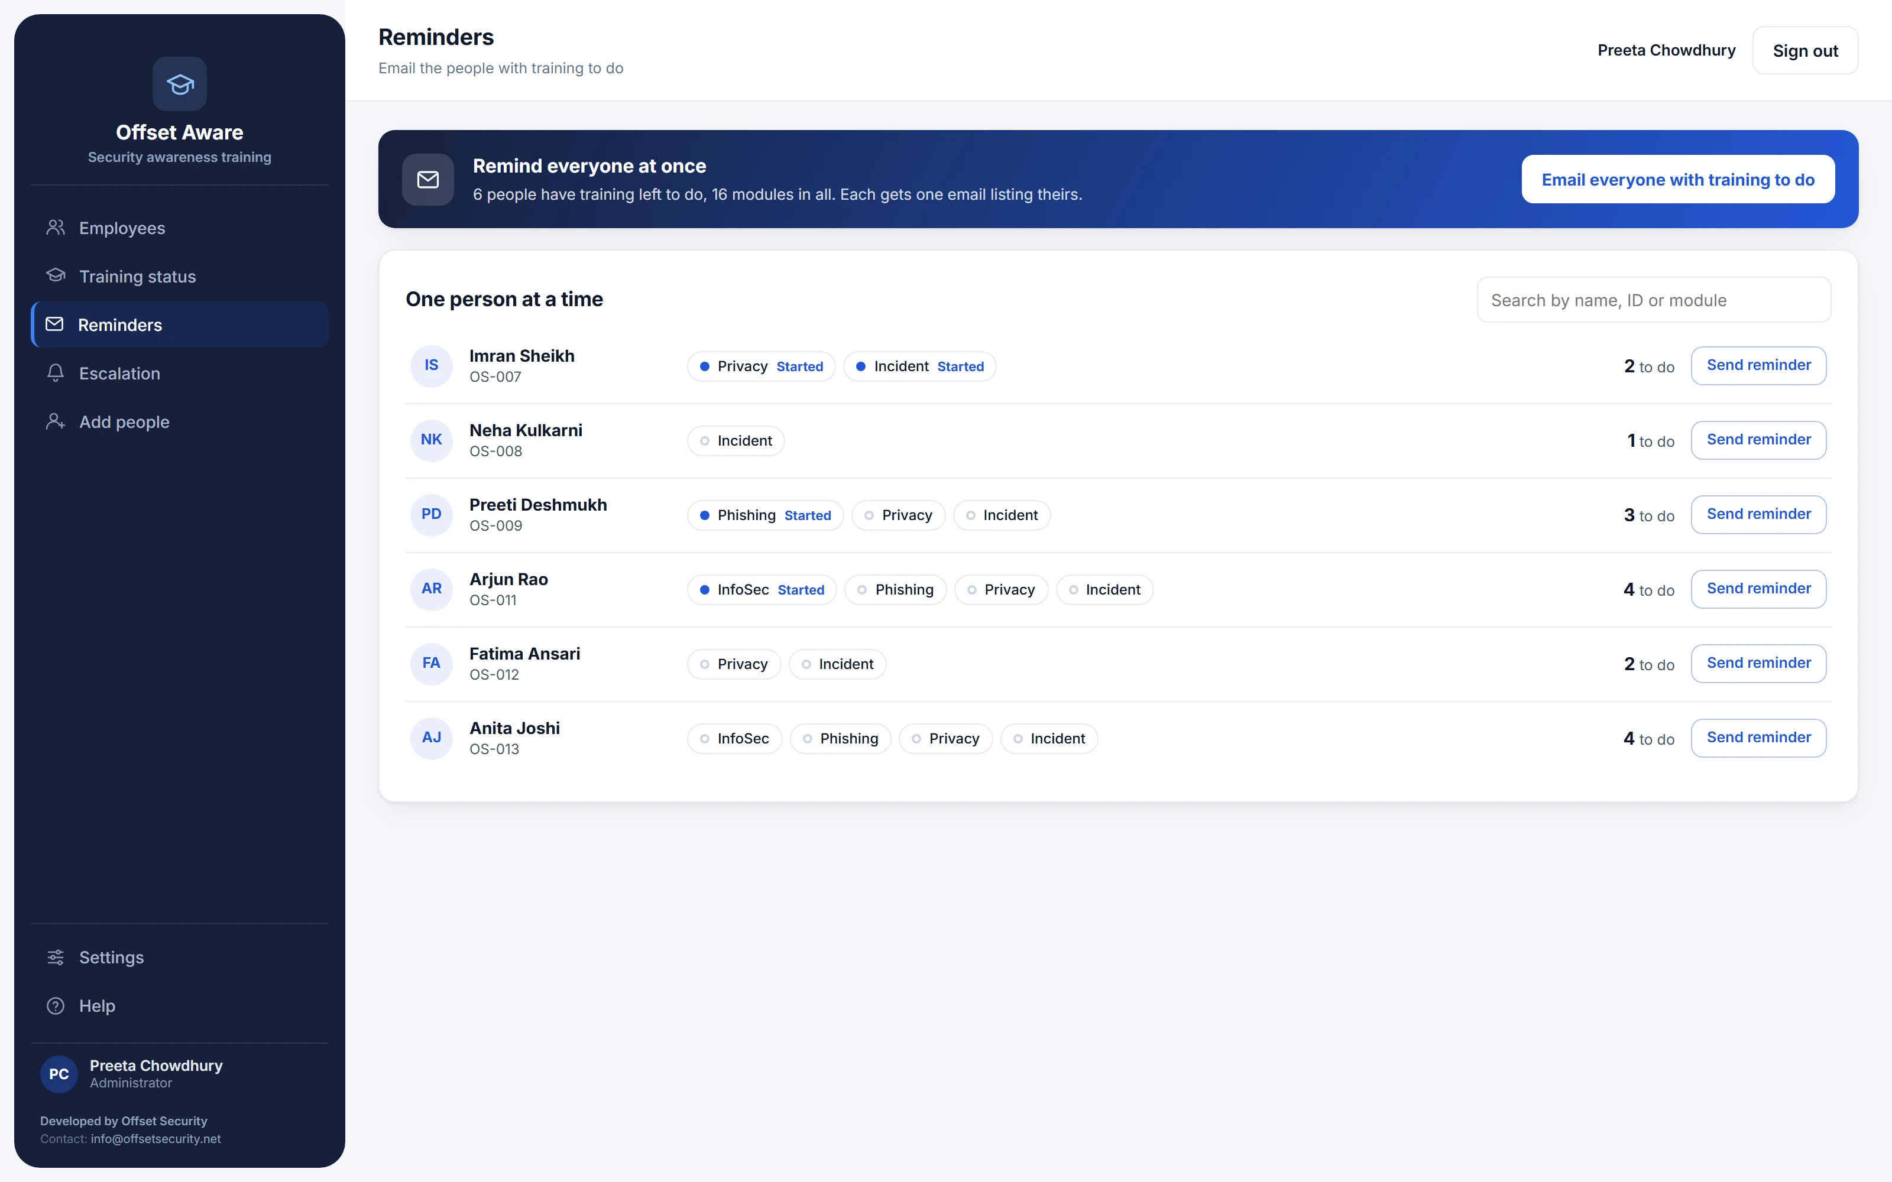The height and width of the screenshot is (1182, 1892).
Task: Click Fatima Ansari's Incident chip
Action: [x=837, y=664]
